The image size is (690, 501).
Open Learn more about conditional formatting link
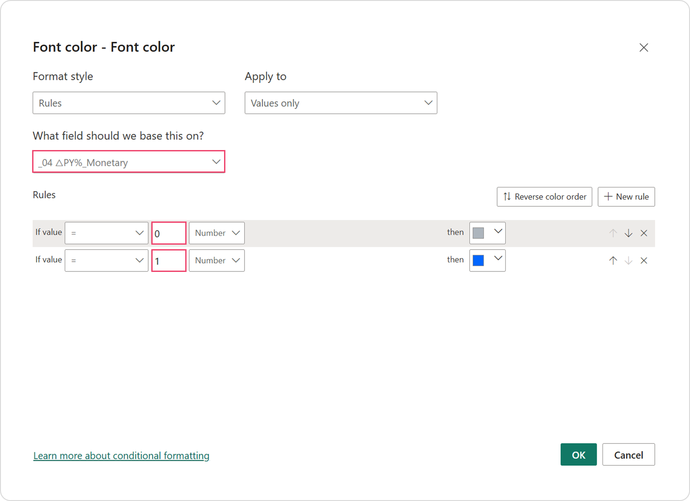[121, 455]
